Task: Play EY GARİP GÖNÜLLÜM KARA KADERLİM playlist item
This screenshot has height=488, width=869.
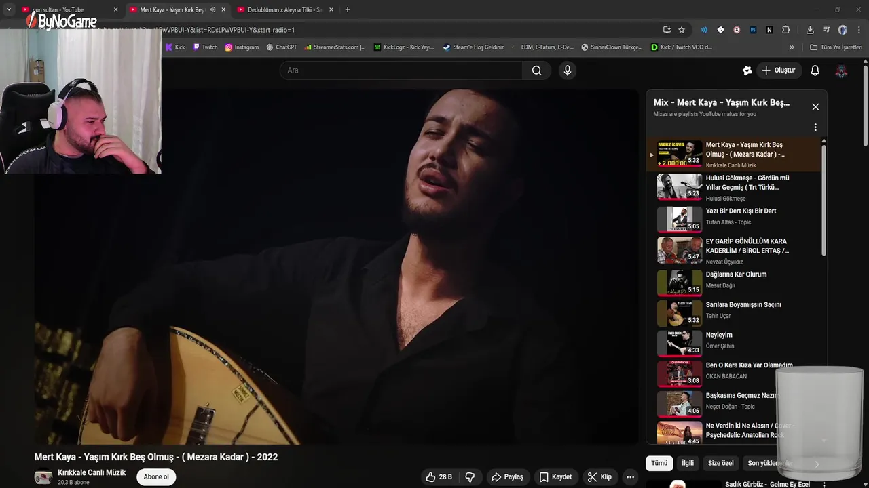Action: [735, 250]
